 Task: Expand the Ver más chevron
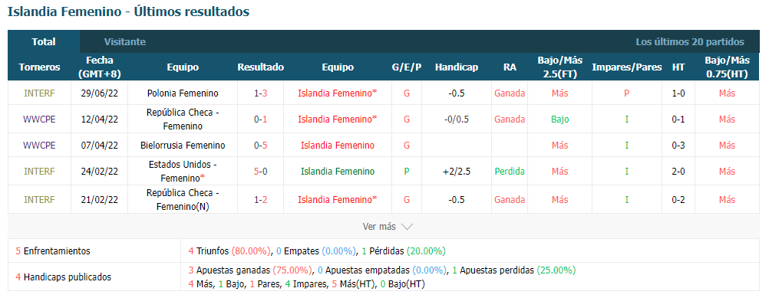[x=407, y=227]
